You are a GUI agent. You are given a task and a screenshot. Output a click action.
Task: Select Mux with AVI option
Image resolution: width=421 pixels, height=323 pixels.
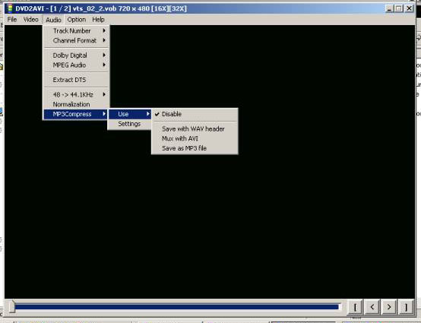[195, 138]
